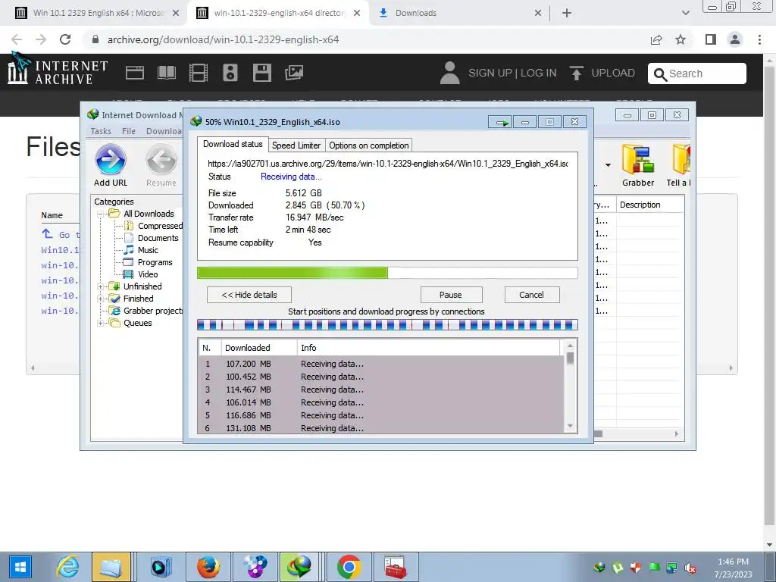Viewport: 776px width, 582px height.
Task: Open the Tasks menu in IDM
Action: [x=101, y=131]
